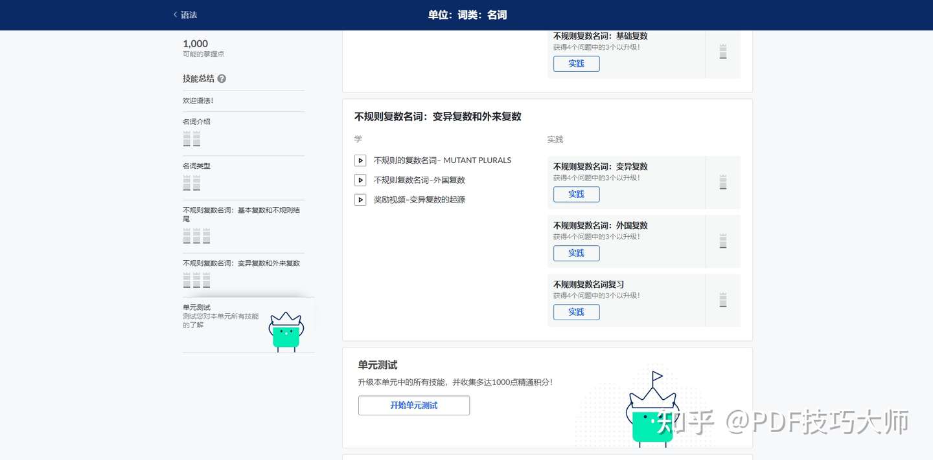Click practice title 不规则复数名词：外国复数
The width and height of the screenshot is (933, 460).
click(x=600, y=225)
